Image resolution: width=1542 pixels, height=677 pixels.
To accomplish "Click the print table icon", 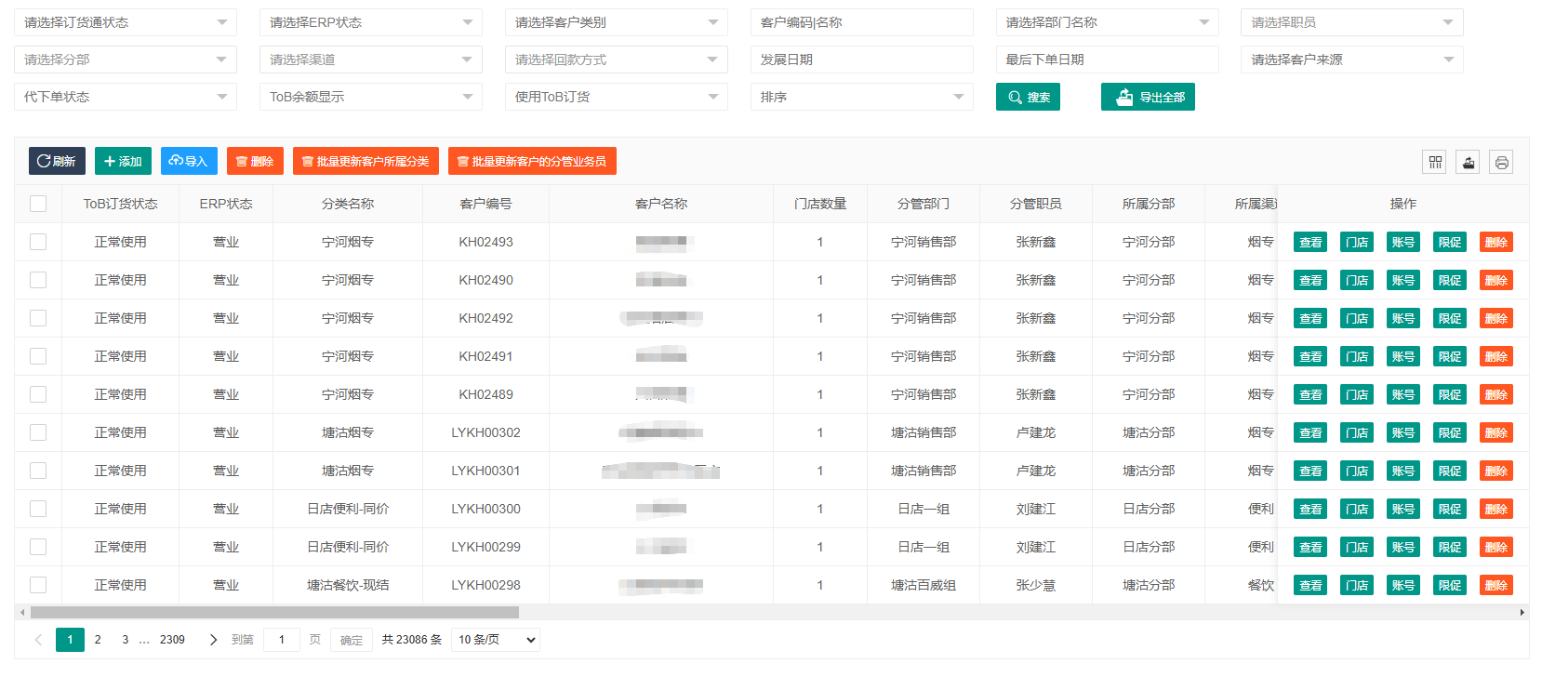I will [1501, 162].
